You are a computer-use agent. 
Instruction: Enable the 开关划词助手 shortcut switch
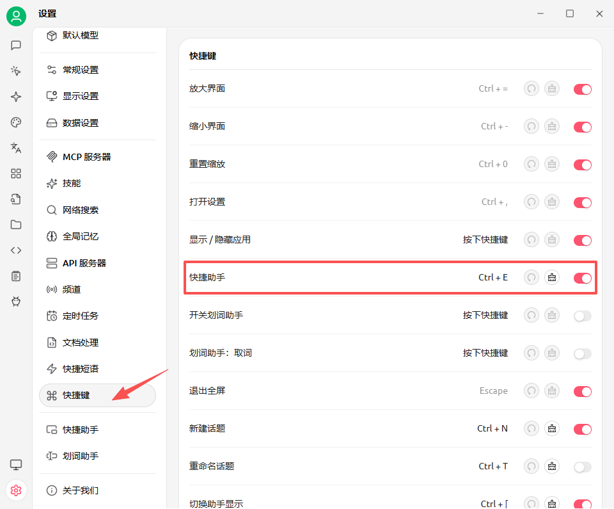582,316
